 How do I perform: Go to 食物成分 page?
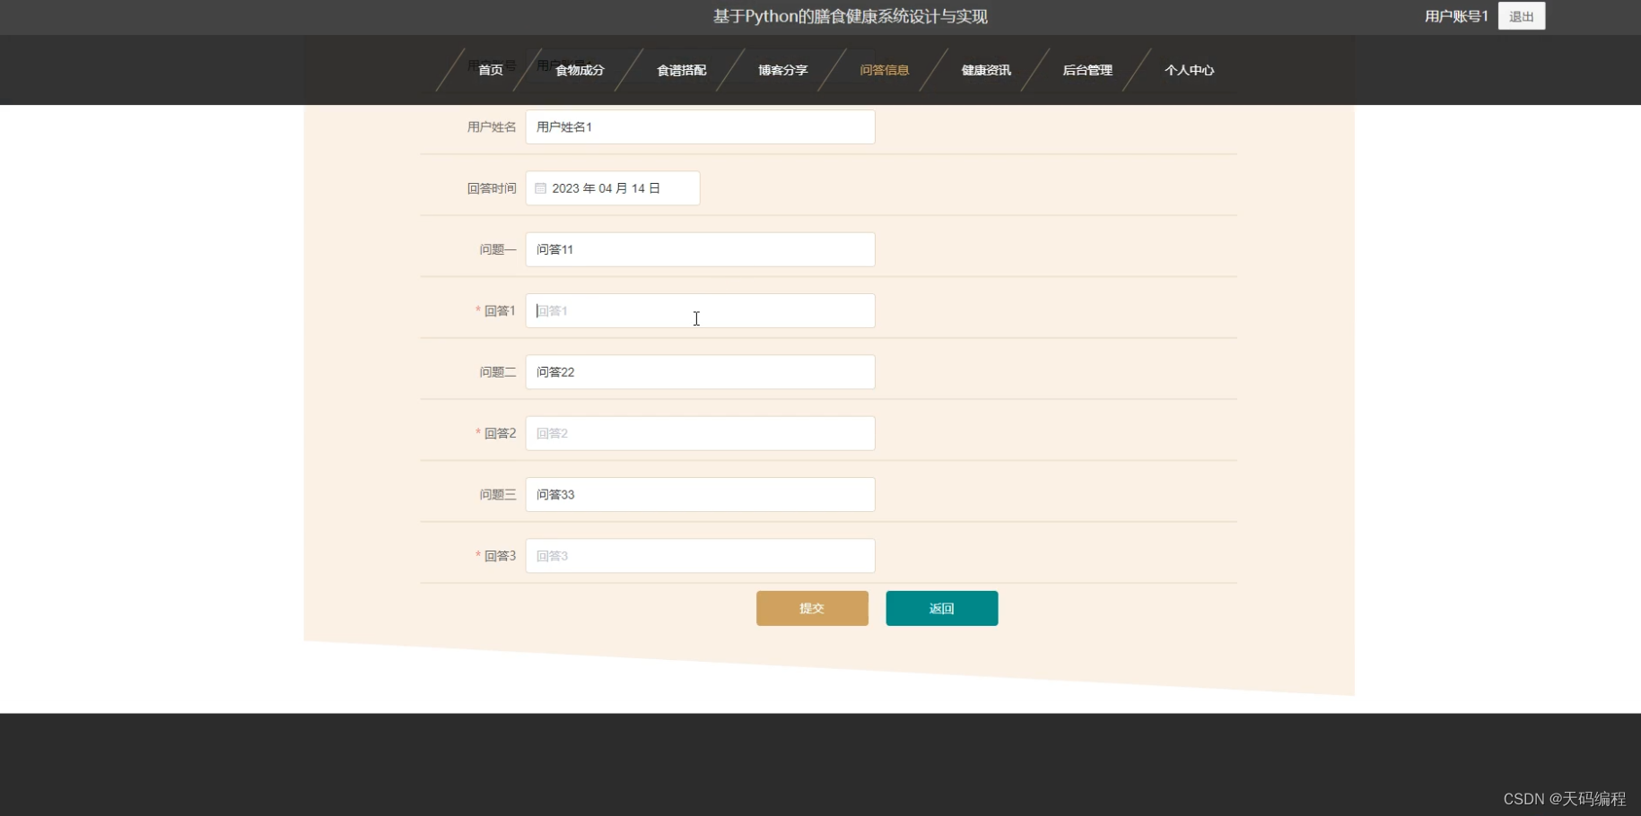580,70
